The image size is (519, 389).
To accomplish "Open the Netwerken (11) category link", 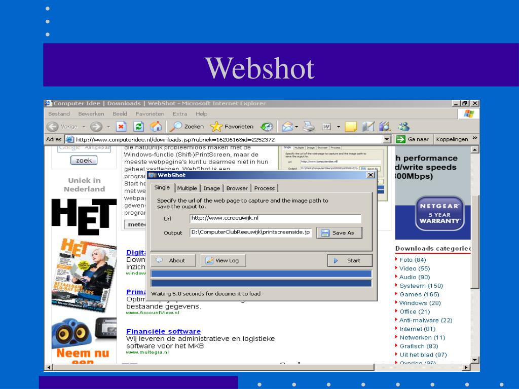I will (x=422, y=337).
